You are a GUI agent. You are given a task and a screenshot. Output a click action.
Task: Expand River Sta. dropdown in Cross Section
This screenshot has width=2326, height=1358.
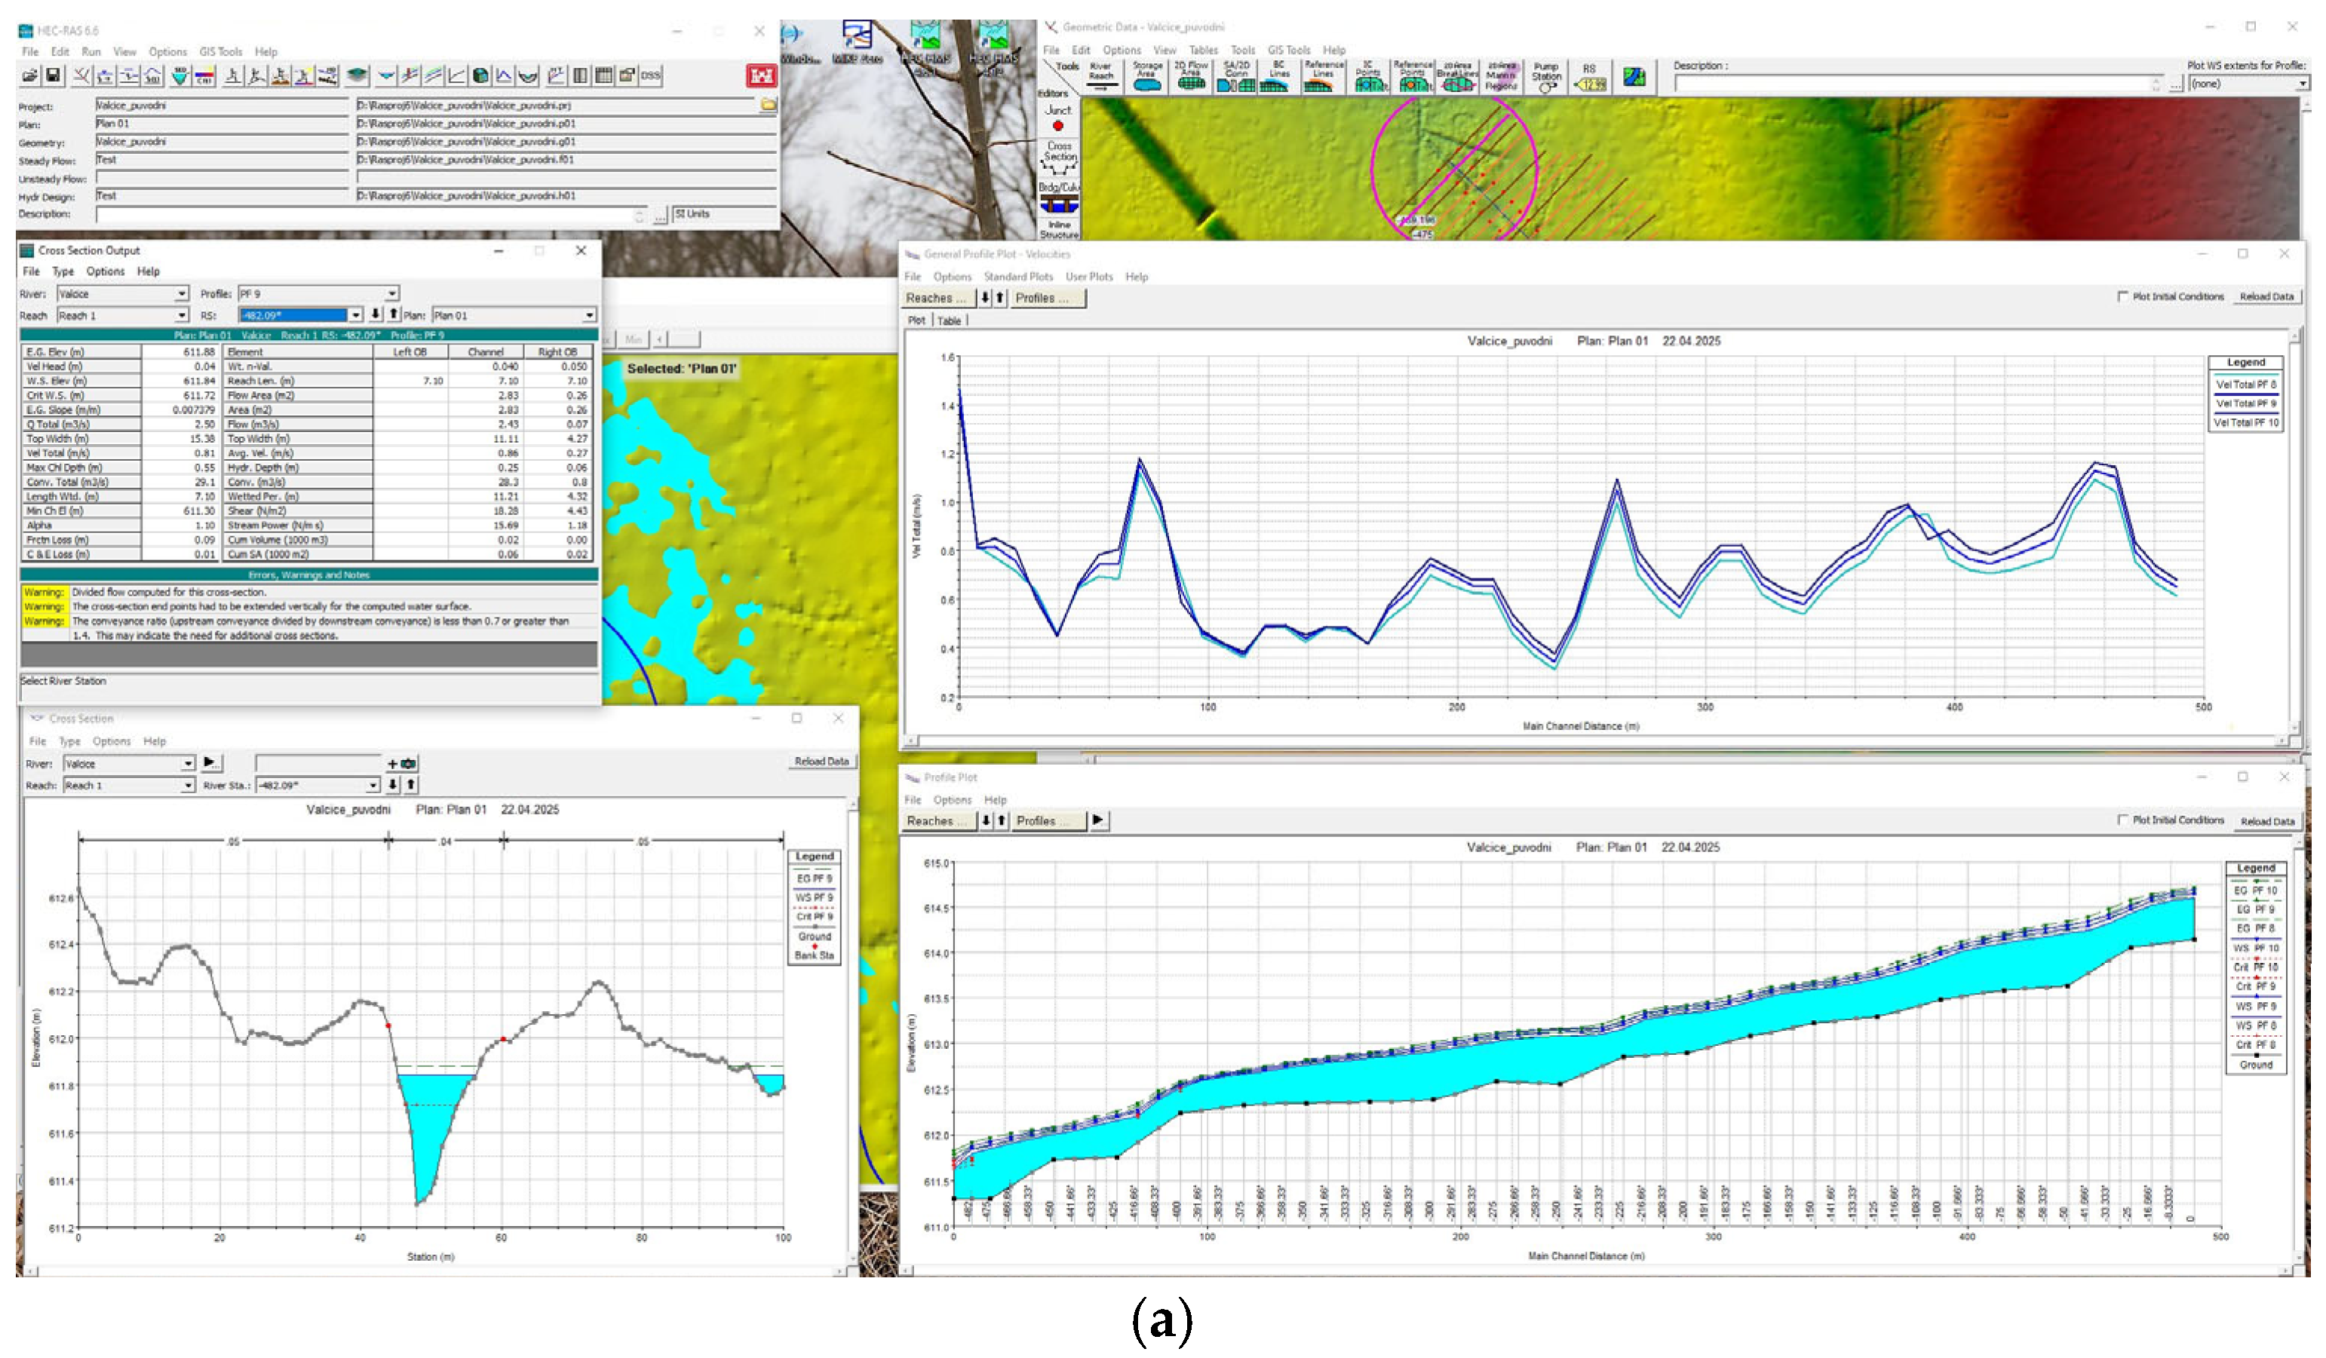(373, 785)
